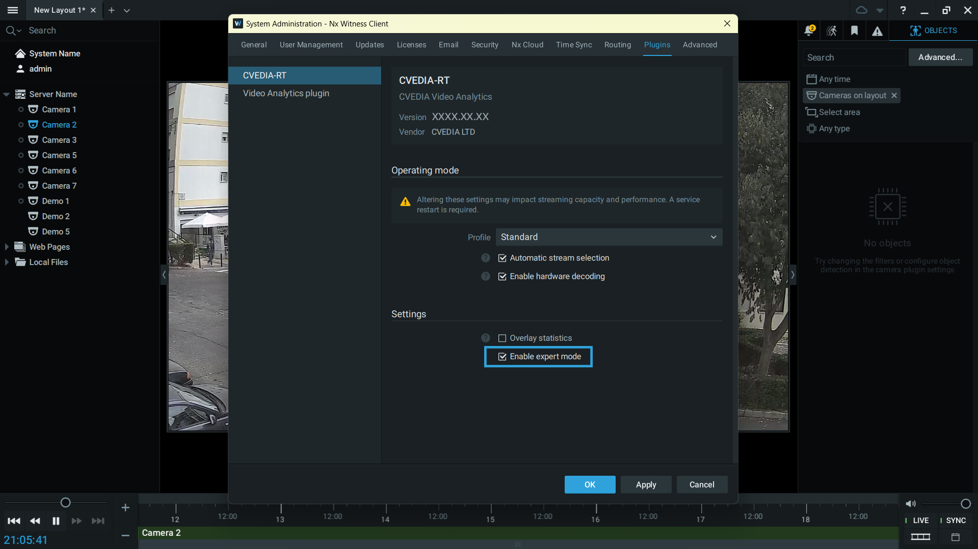This screenshot has height=549, width=978.
Task: Add a new layout tab
Action: tap(112, 10)
